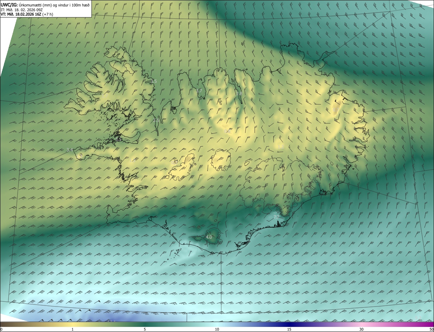Click the 'VT: Mið. 18.02.2026 16Z (+7 h)' line
This screenshot has height=332, width=434.
click(x=27, y=14)
